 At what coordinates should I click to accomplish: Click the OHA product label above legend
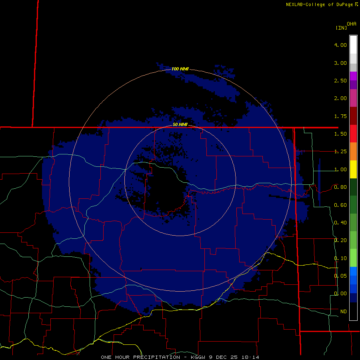pyautogui.click(x=352, y=24)
